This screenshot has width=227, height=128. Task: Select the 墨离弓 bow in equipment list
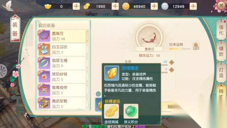pyautogui.click(x=63, y=36)
